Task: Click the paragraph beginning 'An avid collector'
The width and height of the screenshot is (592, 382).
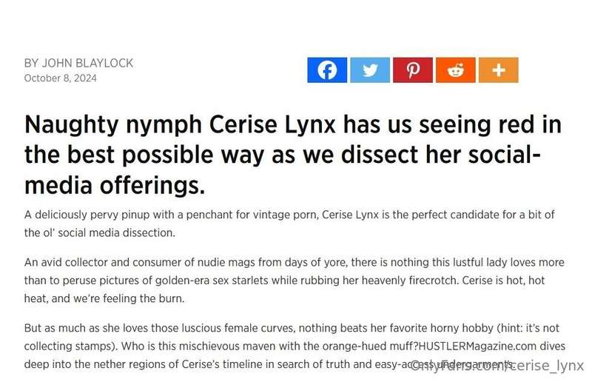Action: [x=294, y=281]
